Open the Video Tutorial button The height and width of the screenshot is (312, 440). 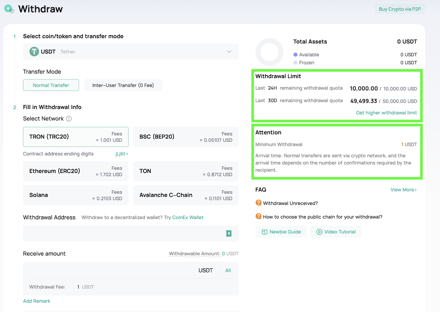tap(336, 232)
